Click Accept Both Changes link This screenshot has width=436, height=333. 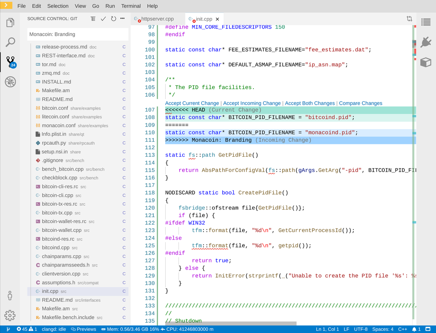click(x=310, y=103)
